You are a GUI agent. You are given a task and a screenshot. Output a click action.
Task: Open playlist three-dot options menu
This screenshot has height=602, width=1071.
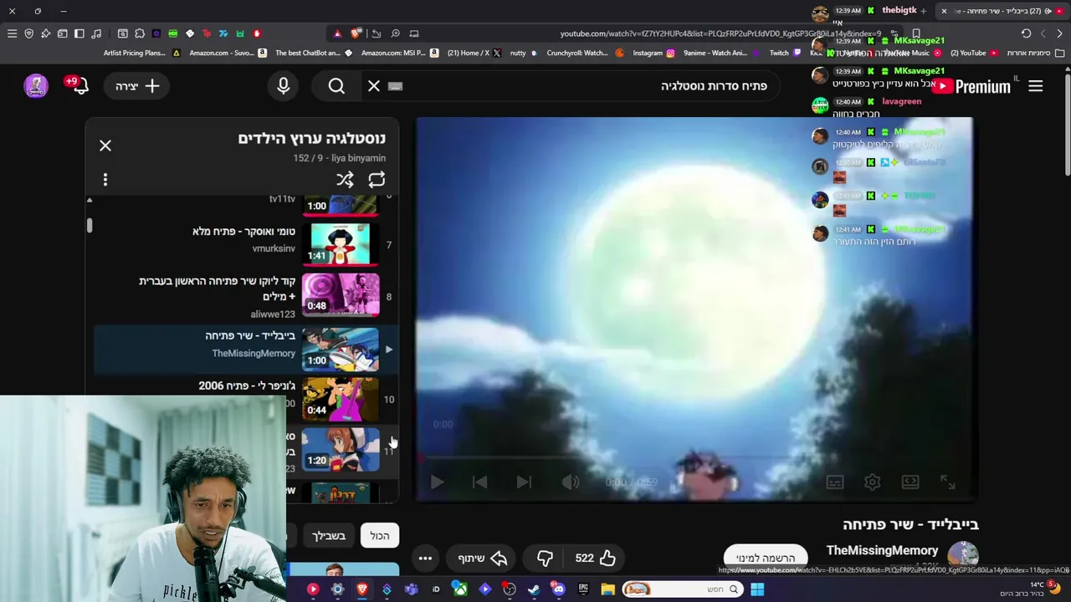click(105, 179)
